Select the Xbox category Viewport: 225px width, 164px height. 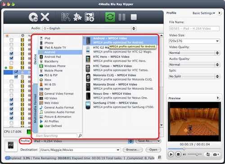pos(60,80)
